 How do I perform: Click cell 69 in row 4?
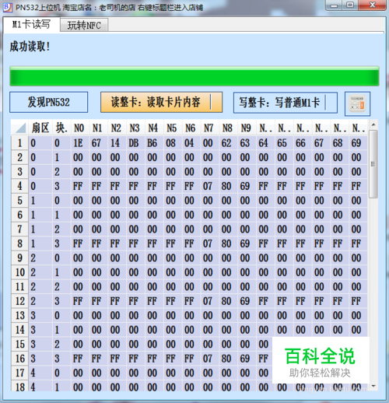247,186
